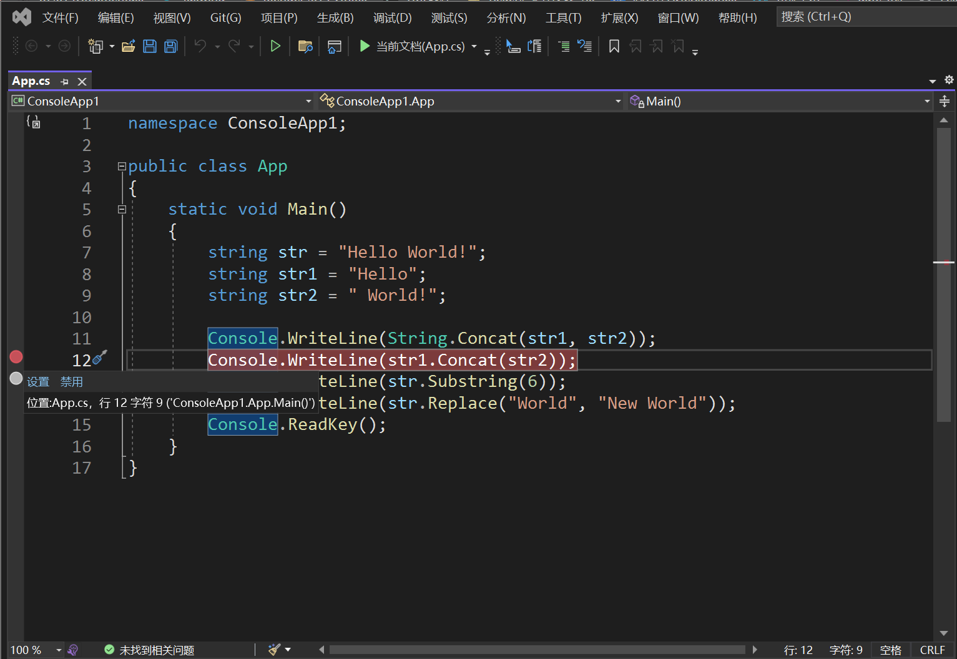Click the split editor button above the scrollbar

[x=945, y=101]
